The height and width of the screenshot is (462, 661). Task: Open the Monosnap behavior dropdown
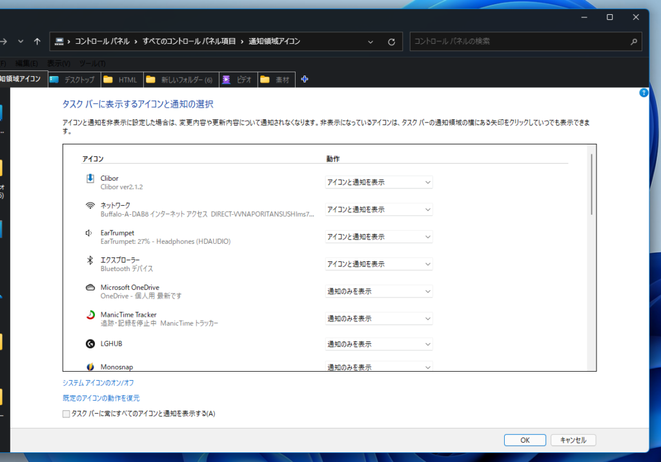378,367
